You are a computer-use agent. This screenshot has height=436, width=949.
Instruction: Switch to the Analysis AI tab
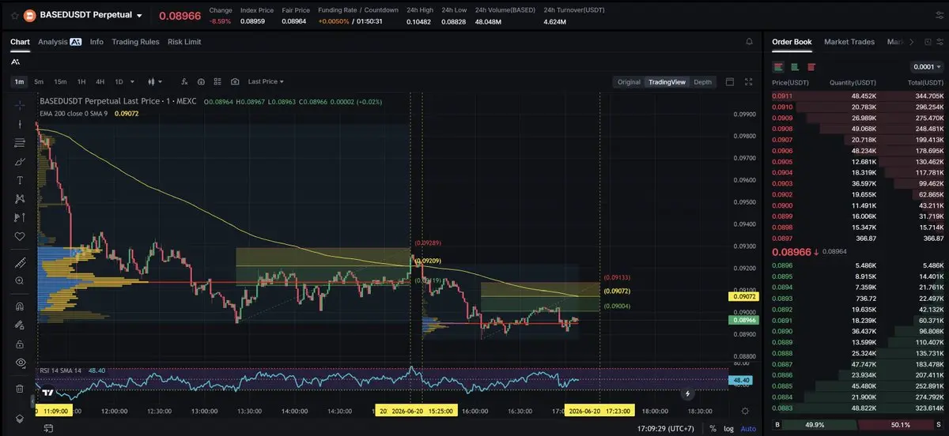click(60, 42)
